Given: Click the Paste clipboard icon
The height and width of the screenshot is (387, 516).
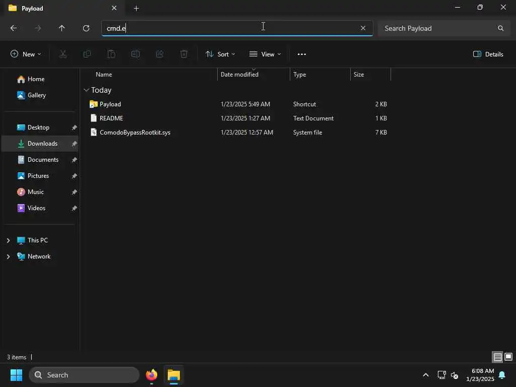Looking at the screenshot, I should [x=111, y=54].
